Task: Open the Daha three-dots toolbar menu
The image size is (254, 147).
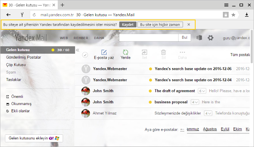Action: click(183, 52)
